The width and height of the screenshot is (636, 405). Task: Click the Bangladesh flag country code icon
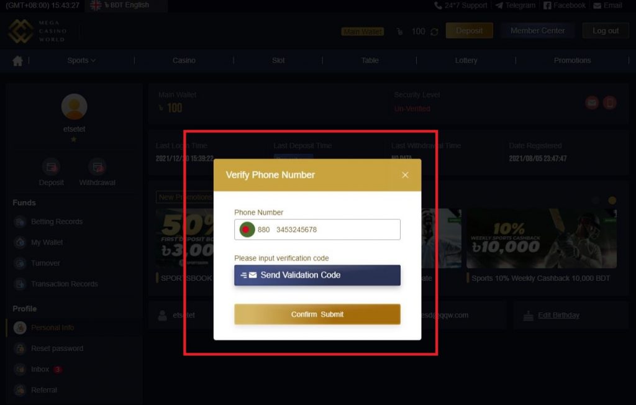(x=246, y=230)
